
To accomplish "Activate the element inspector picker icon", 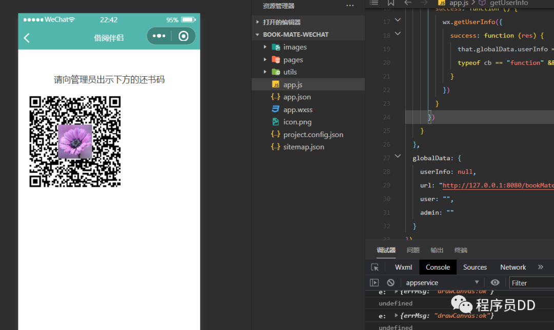I will [x=375, y=267].
